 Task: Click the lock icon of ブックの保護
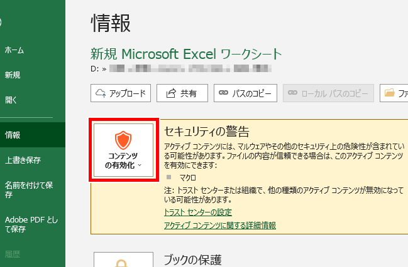(x=121, y=263)
